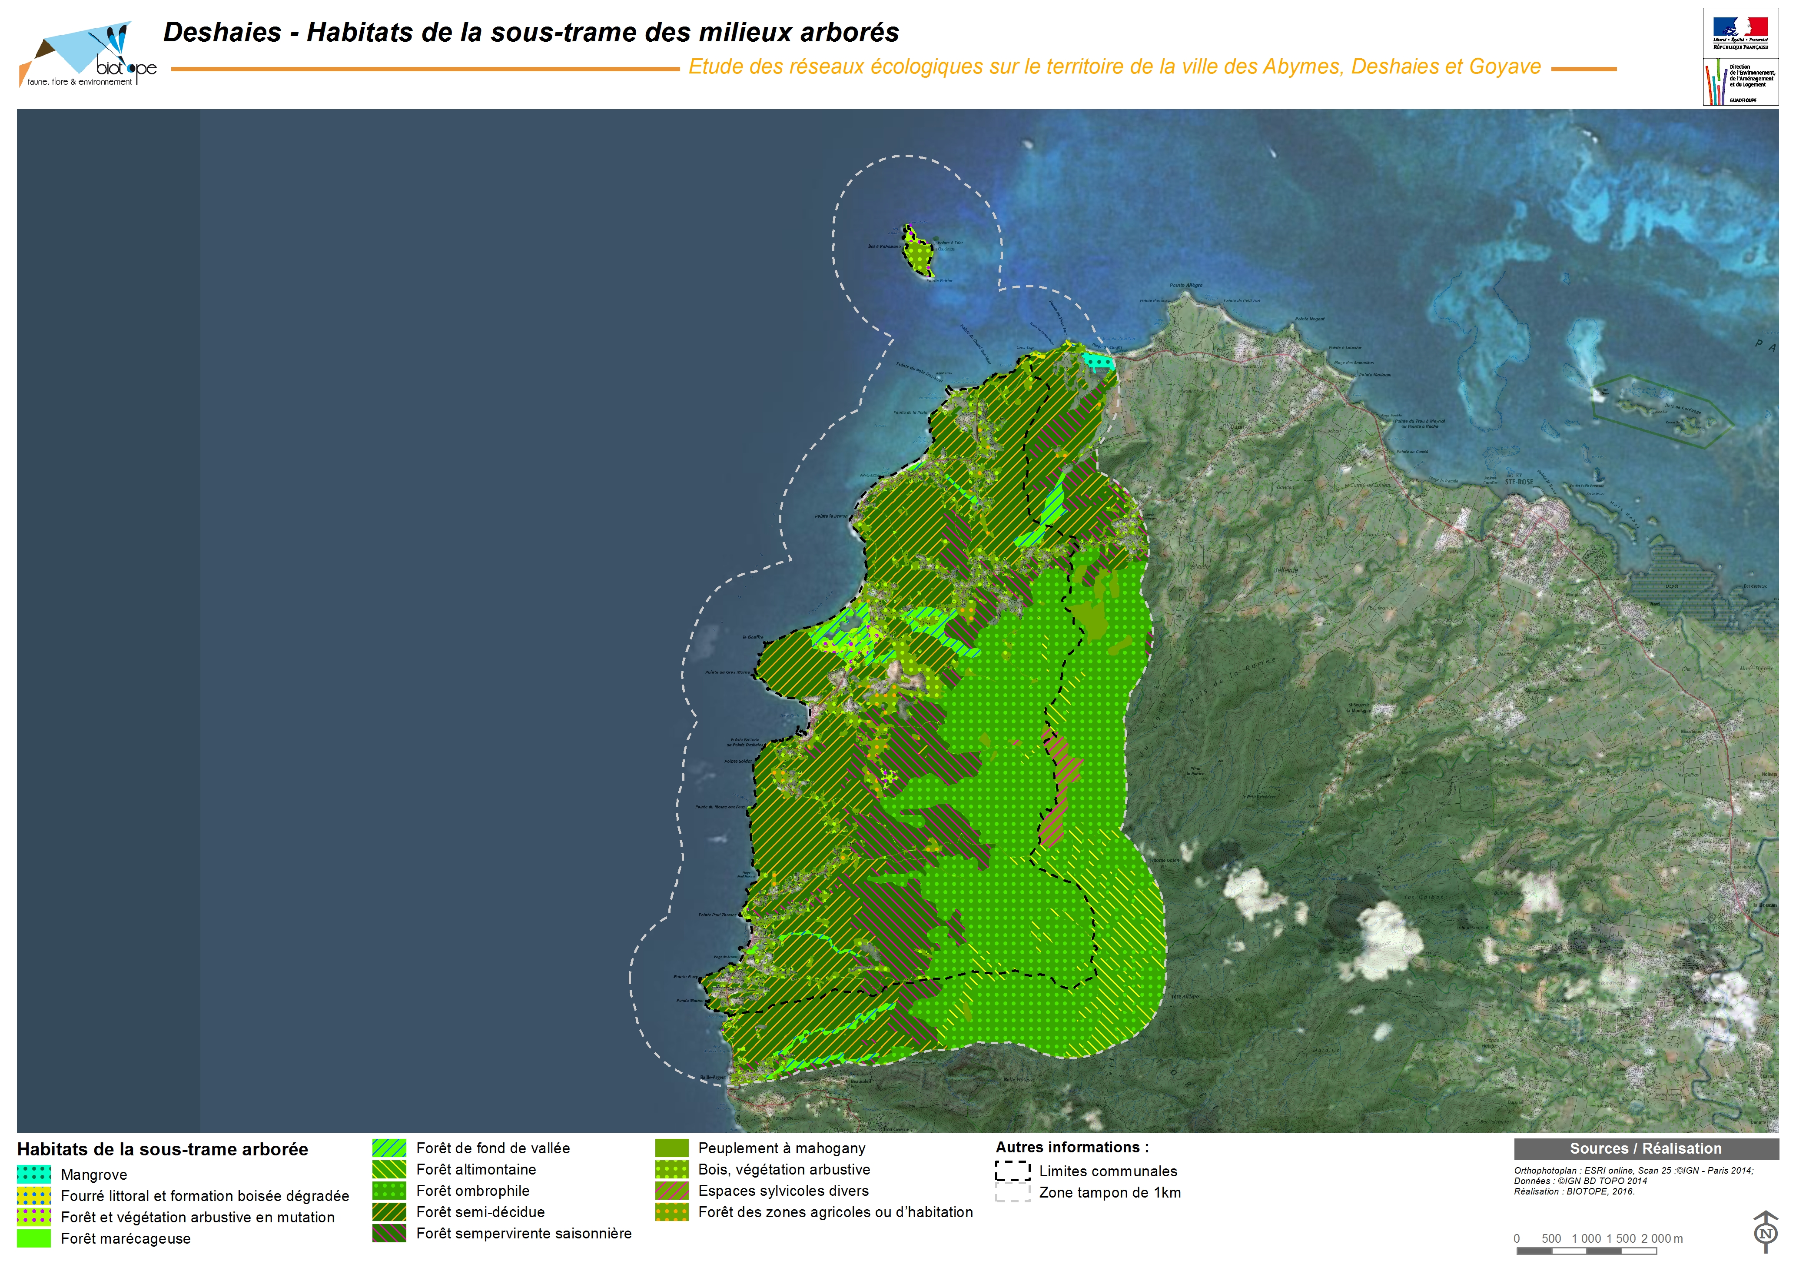The image size is (1796, 1271).
Task: Click the Forêt sempervirente saisonnière swatch
Action: [389, 1233]
